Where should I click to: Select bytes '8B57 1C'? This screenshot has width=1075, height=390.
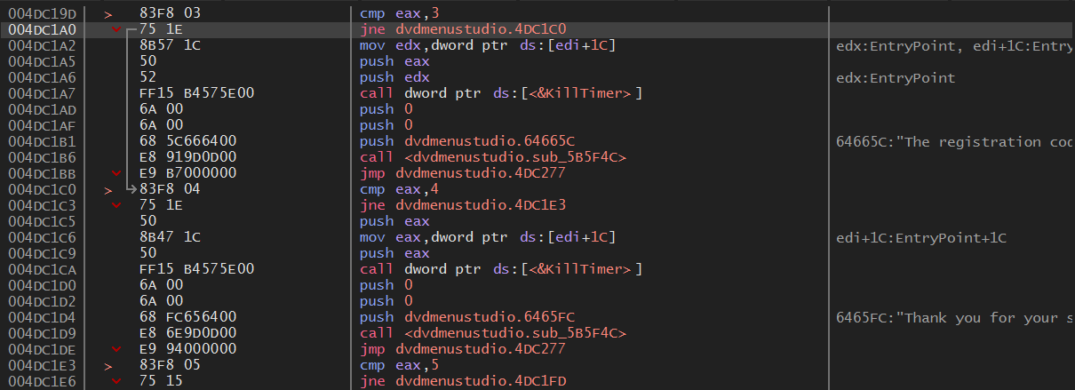[171, 46]
